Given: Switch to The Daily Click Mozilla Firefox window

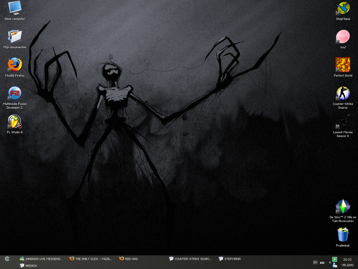Looking at the screenshot, I should (91, 259).
